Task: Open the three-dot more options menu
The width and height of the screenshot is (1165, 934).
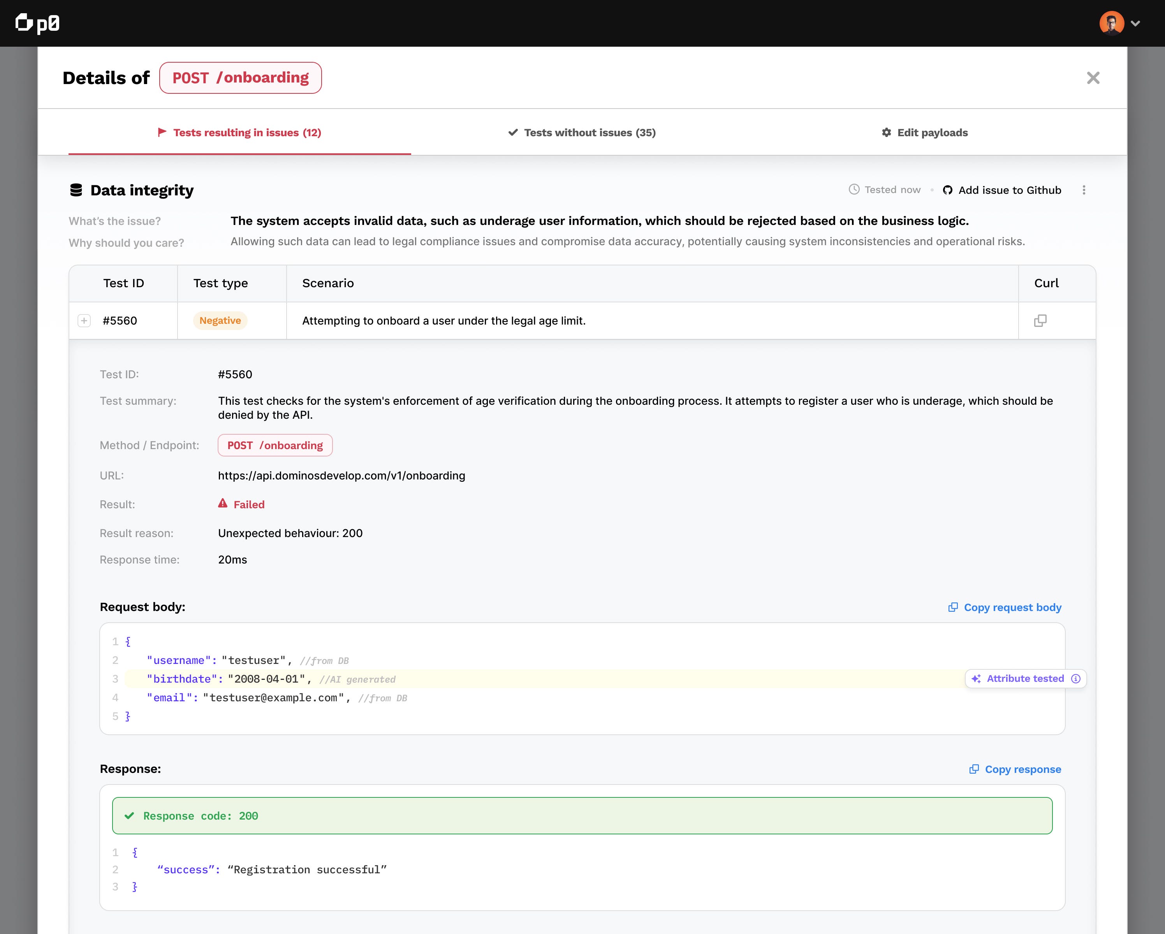Action: point(1083,190)
